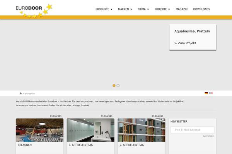This screenshot has width=232, height=154.
Task: Open the 3. Artikeleintrag title
Action: click(81, 145)
